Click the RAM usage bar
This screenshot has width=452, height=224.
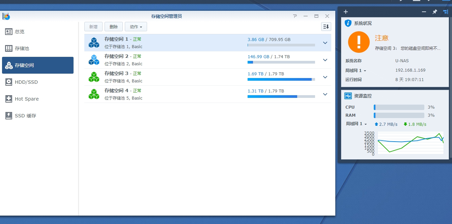click(x=399, y=115)
